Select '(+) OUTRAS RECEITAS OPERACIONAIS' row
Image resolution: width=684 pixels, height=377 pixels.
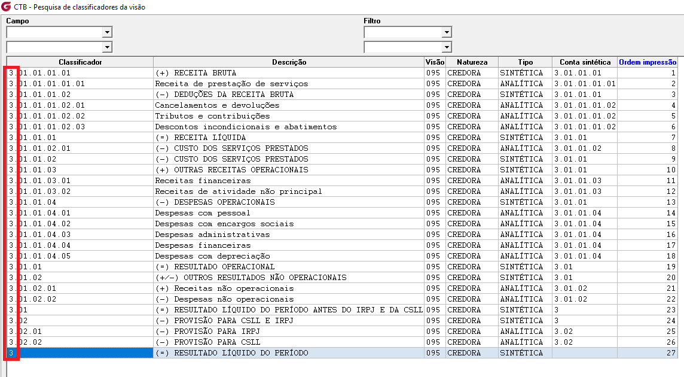click(342, 170)
